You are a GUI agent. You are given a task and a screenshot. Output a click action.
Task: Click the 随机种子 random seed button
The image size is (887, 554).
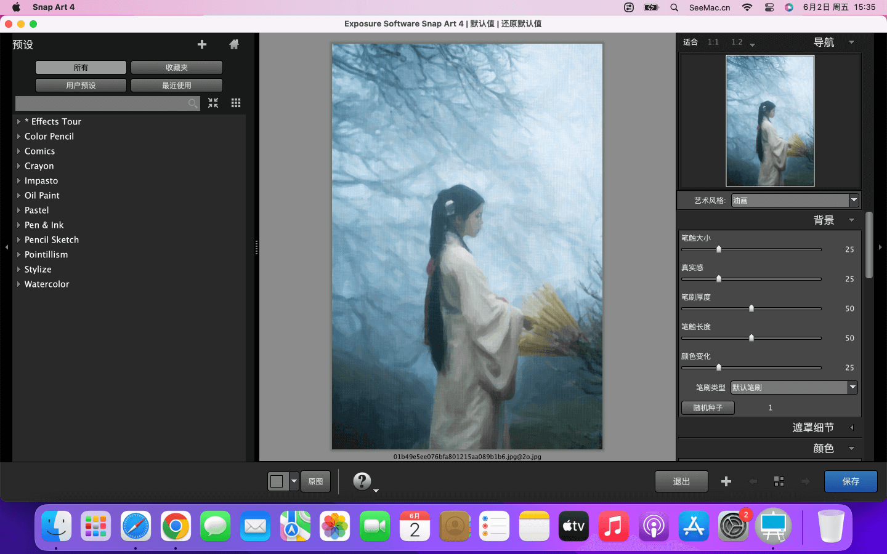coord(708,407)
